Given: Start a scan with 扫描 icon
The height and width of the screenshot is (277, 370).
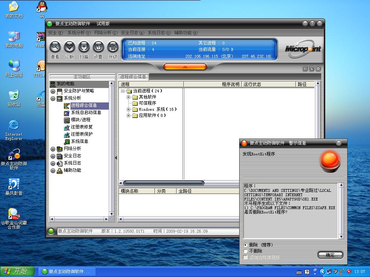Looking at the screenshot, I should pos(84,47).
